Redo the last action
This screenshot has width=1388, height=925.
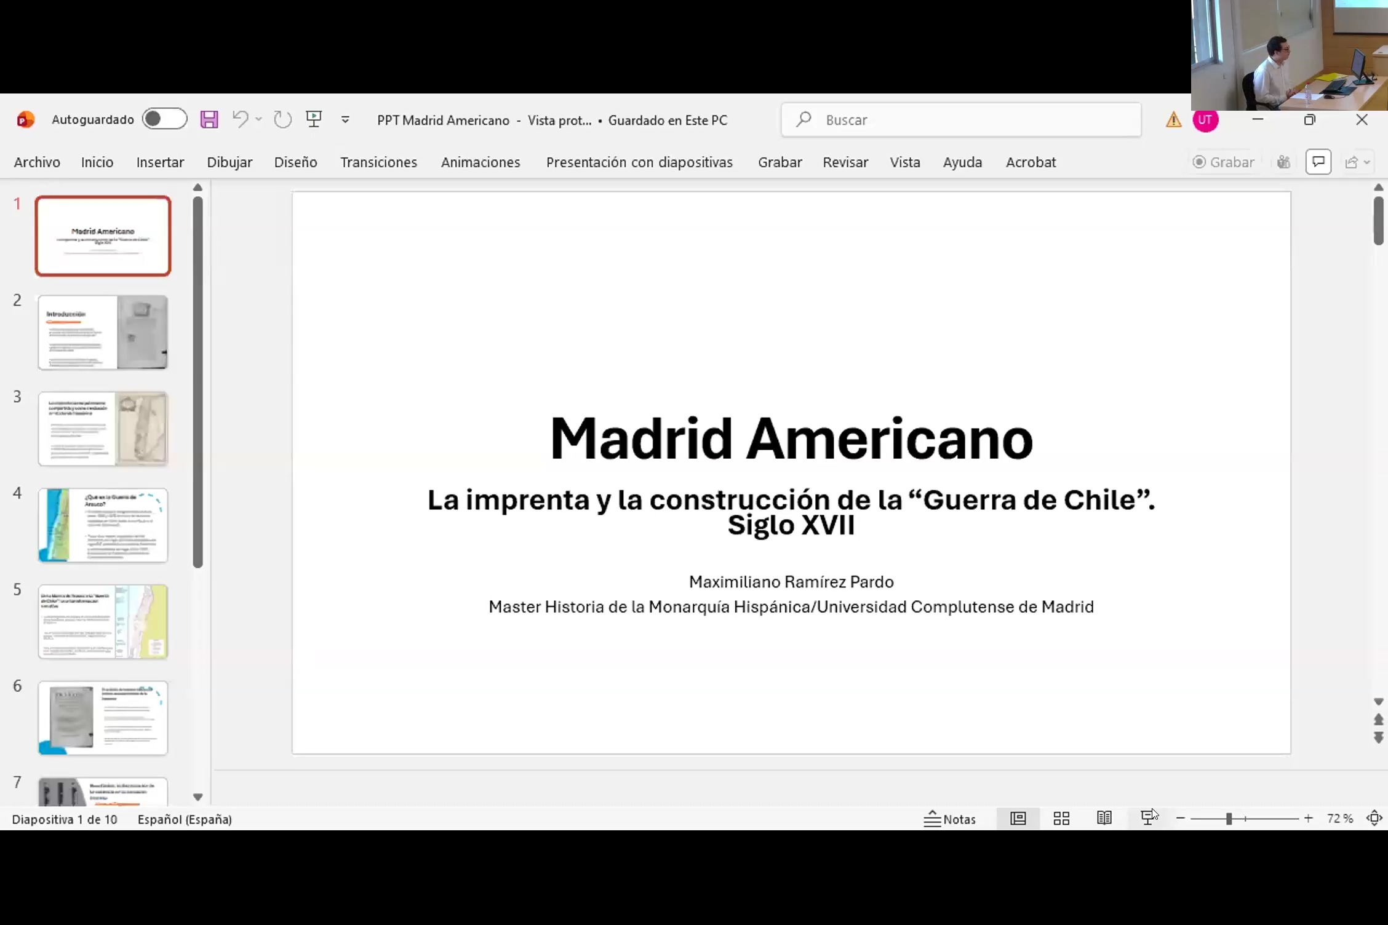pos(282,119)
